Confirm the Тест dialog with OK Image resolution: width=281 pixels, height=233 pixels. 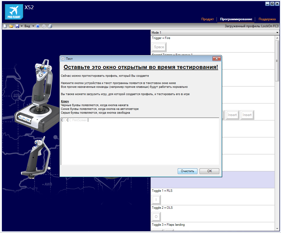pos(209,171)
